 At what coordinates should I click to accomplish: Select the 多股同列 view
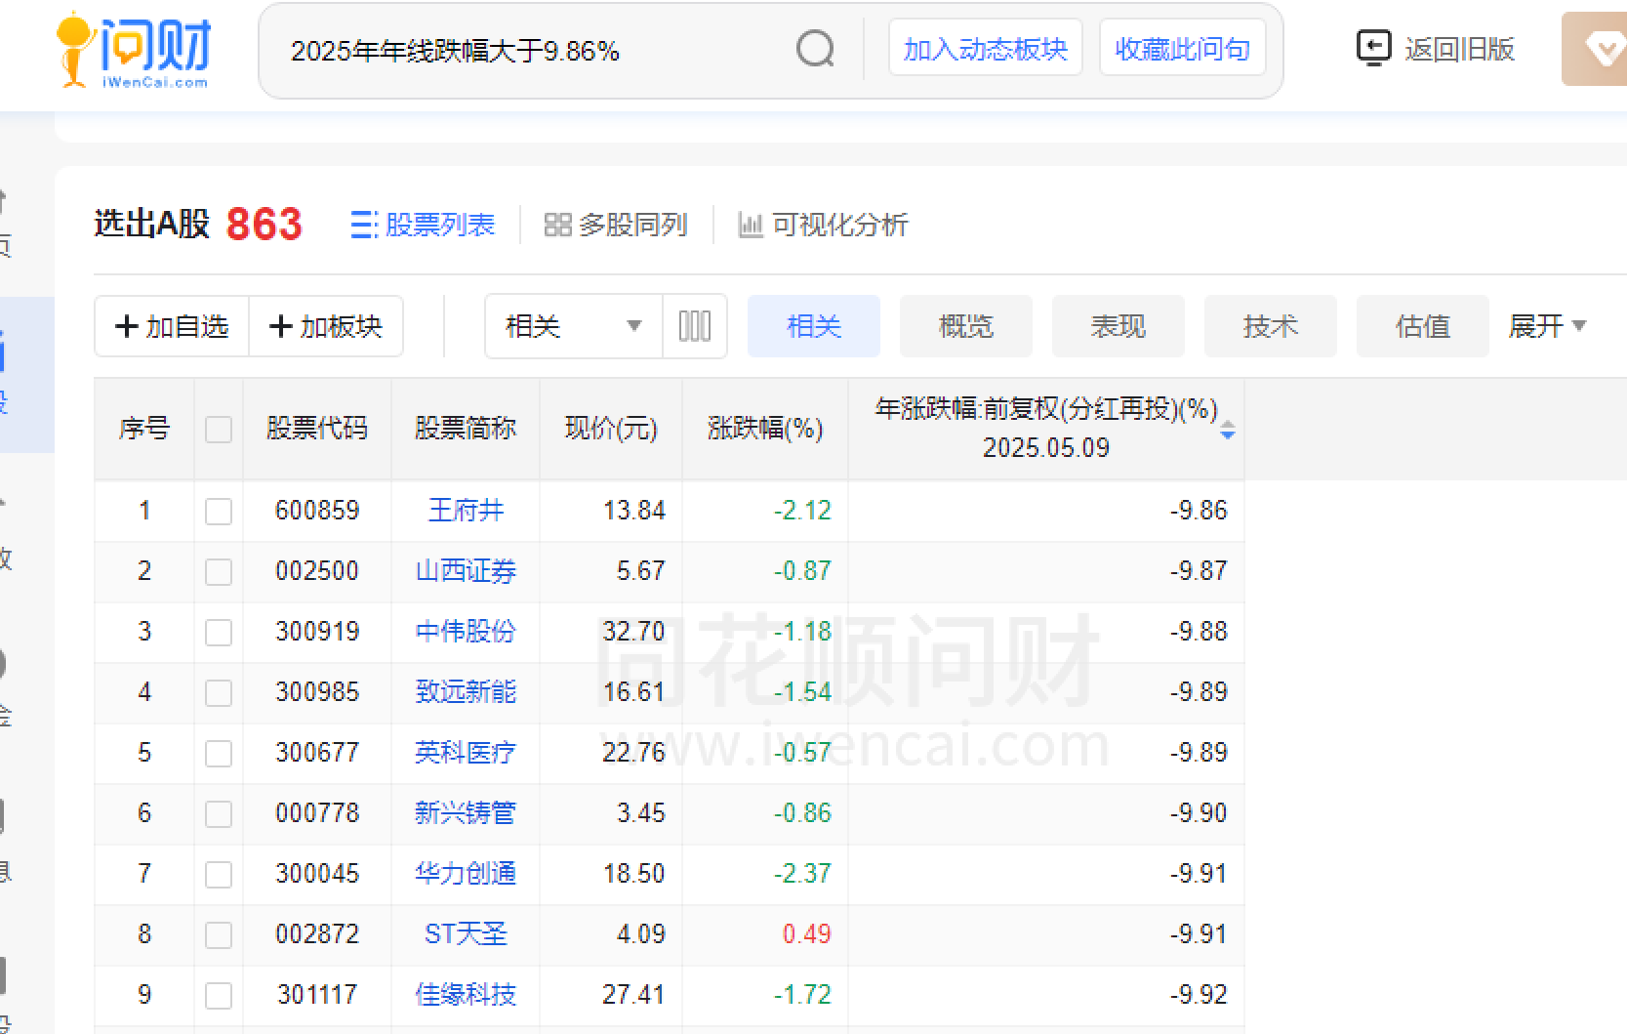click(x=616, y=225)
